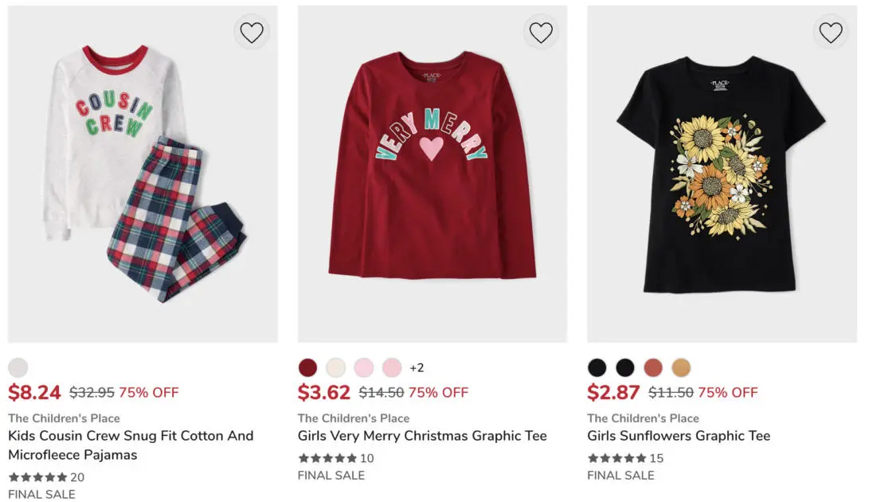The width and height of the screenshot is (869, 502).
Task: Choose the tan swatch for Sunflowers tee
Action: pos(681,367)
